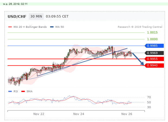Click the 1.0000 resistance level label
168x122 pixels.
[152, 39]
